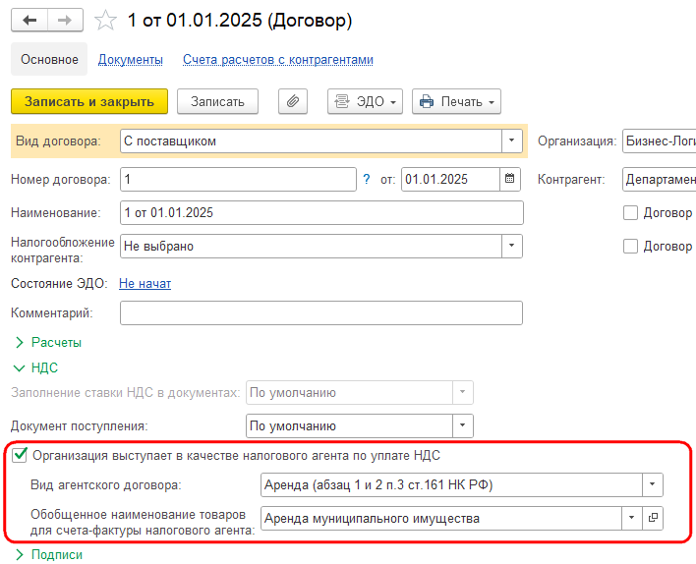Click the Организация field with Бизнес-Логи
Viewport: 696px width, 564px height.
pos(660,141)
